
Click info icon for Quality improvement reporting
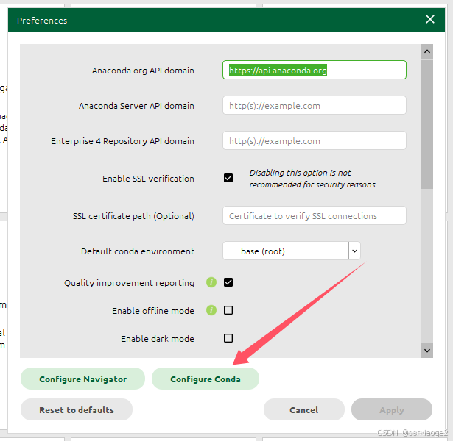(x=211, y=282)
